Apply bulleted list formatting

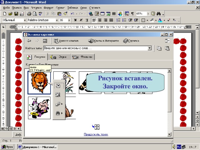(x=124, y=20)
